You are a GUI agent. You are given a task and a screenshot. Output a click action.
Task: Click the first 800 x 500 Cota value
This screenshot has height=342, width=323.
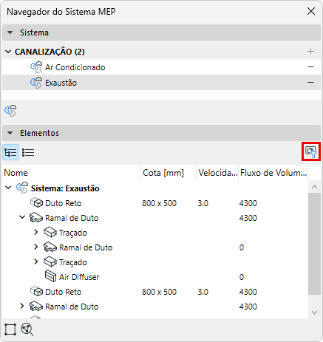[x=159, y=203]
